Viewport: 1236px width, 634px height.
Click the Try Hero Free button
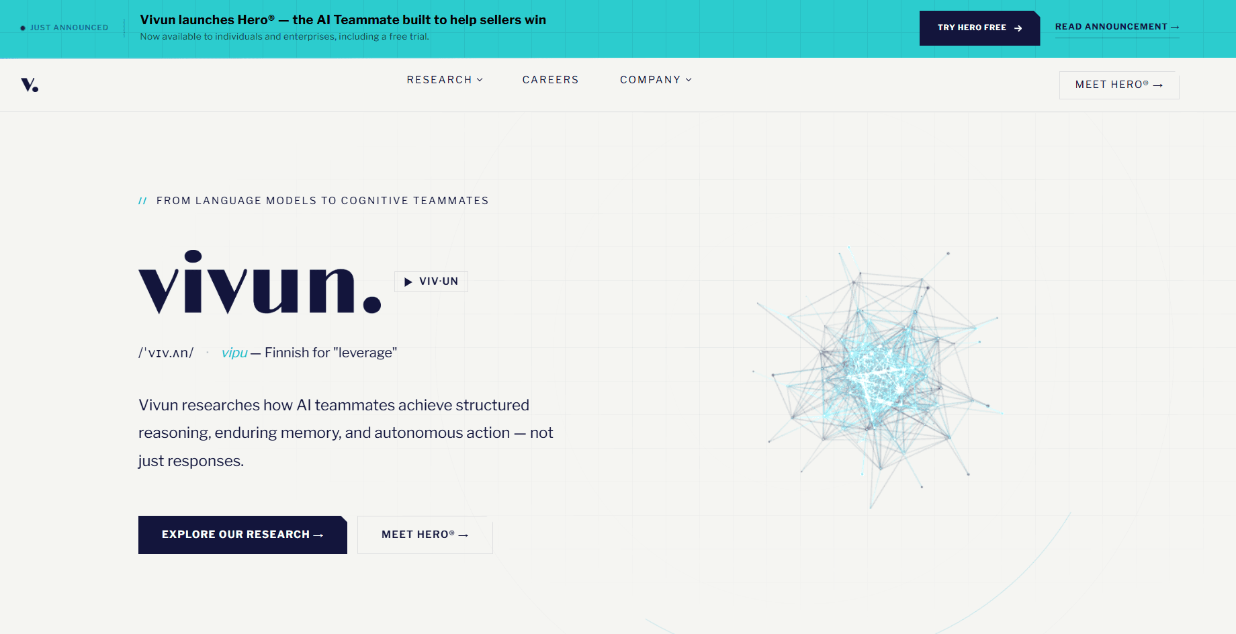click(979, 28)
